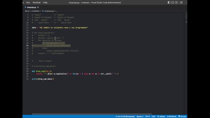Screen dimensions: 210x118
Task: Open Go to Line via Ln/Col status
Action: click(125, 117)
